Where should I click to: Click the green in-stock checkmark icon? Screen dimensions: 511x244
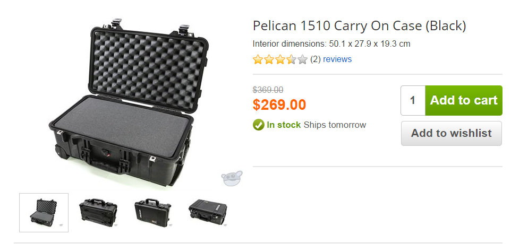tap(259, 125)
